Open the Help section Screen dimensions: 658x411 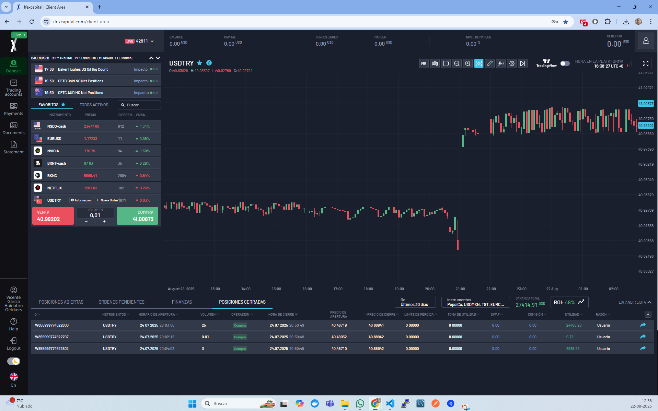[x=13, y=325]
